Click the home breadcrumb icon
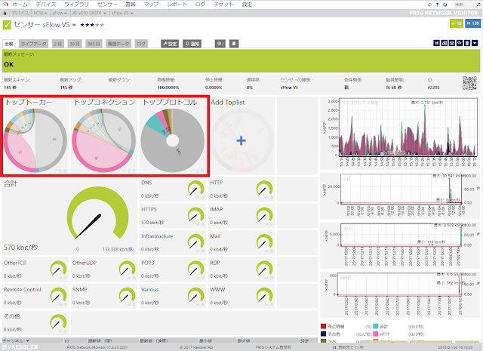Screen dimensions: 483x351 click(x=5, y=14)
